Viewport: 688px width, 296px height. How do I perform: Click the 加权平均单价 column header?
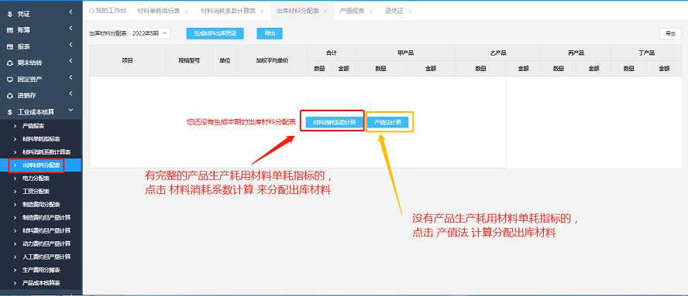272,60
